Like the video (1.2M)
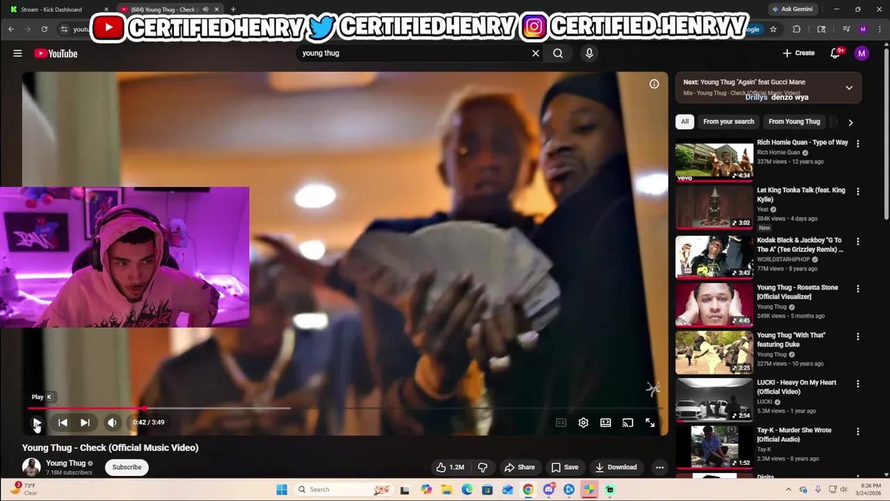The height and width of the screenshot is (501, 890). 451,467
